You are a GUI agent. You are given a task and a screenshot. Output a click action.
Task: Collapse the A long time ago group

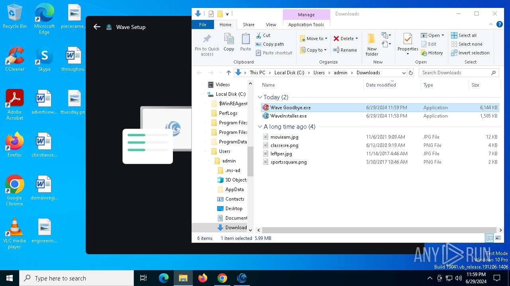click(x=260, y=127)
